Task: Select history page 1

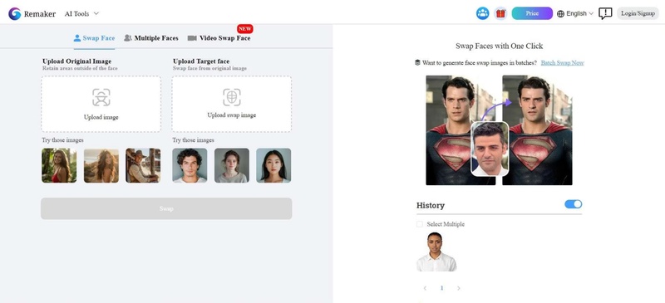Action: (x=441, y=288)
